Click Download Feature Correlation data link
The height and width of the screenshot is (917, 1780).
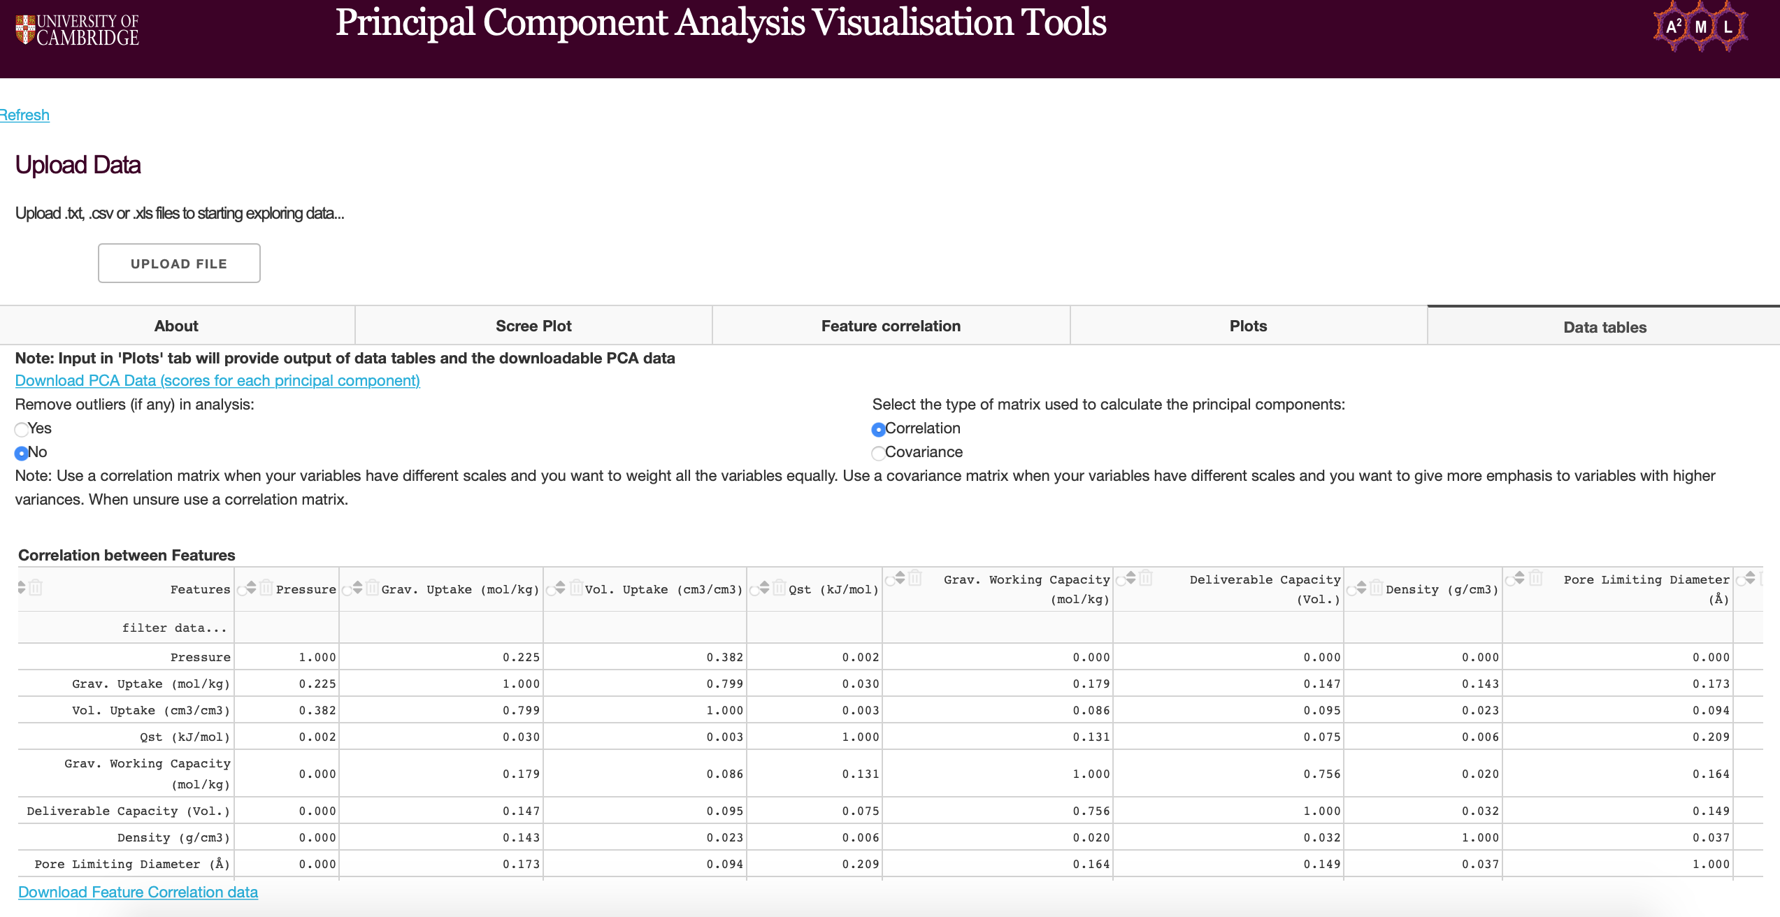(138, 893)
